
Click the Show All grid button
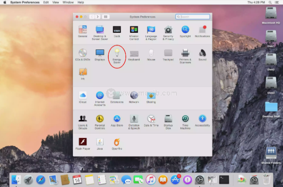pos(106,17)
